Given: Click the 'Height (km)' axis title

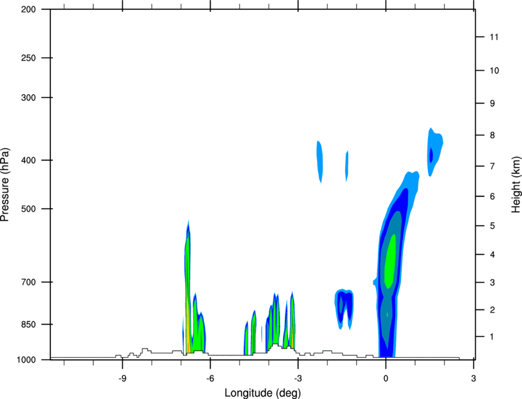Looking at the screenshot, I should (516, 185).
